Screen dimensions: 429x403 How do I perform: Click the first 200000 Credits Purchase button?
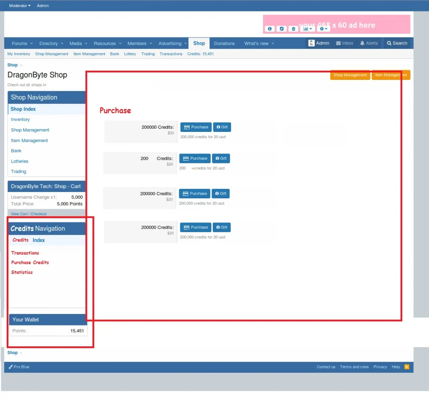(196, 127)
